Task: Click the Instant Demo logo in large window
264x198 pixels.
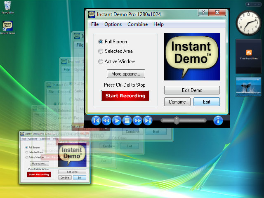Action: coord(192,57)
